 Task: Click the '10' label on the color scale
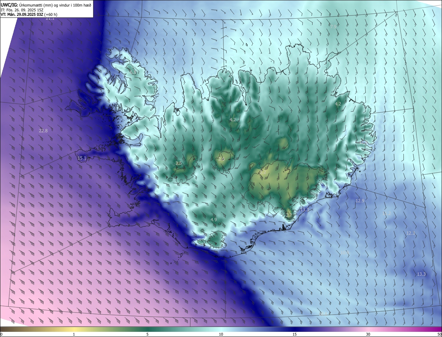click(x=221, y=334)
